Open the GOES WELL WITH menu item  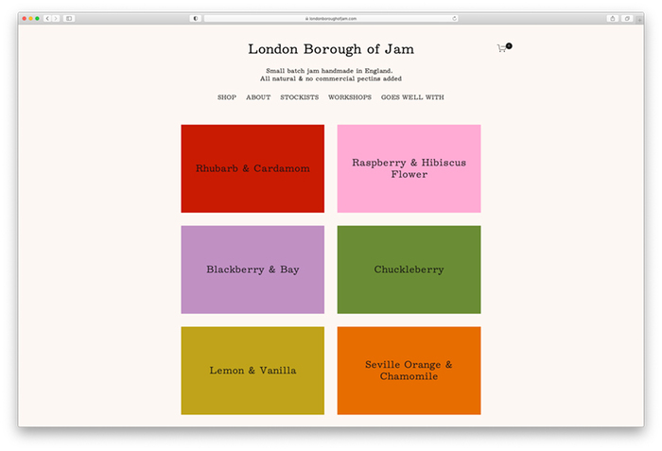pyautogui.click(x=412, y=97)
